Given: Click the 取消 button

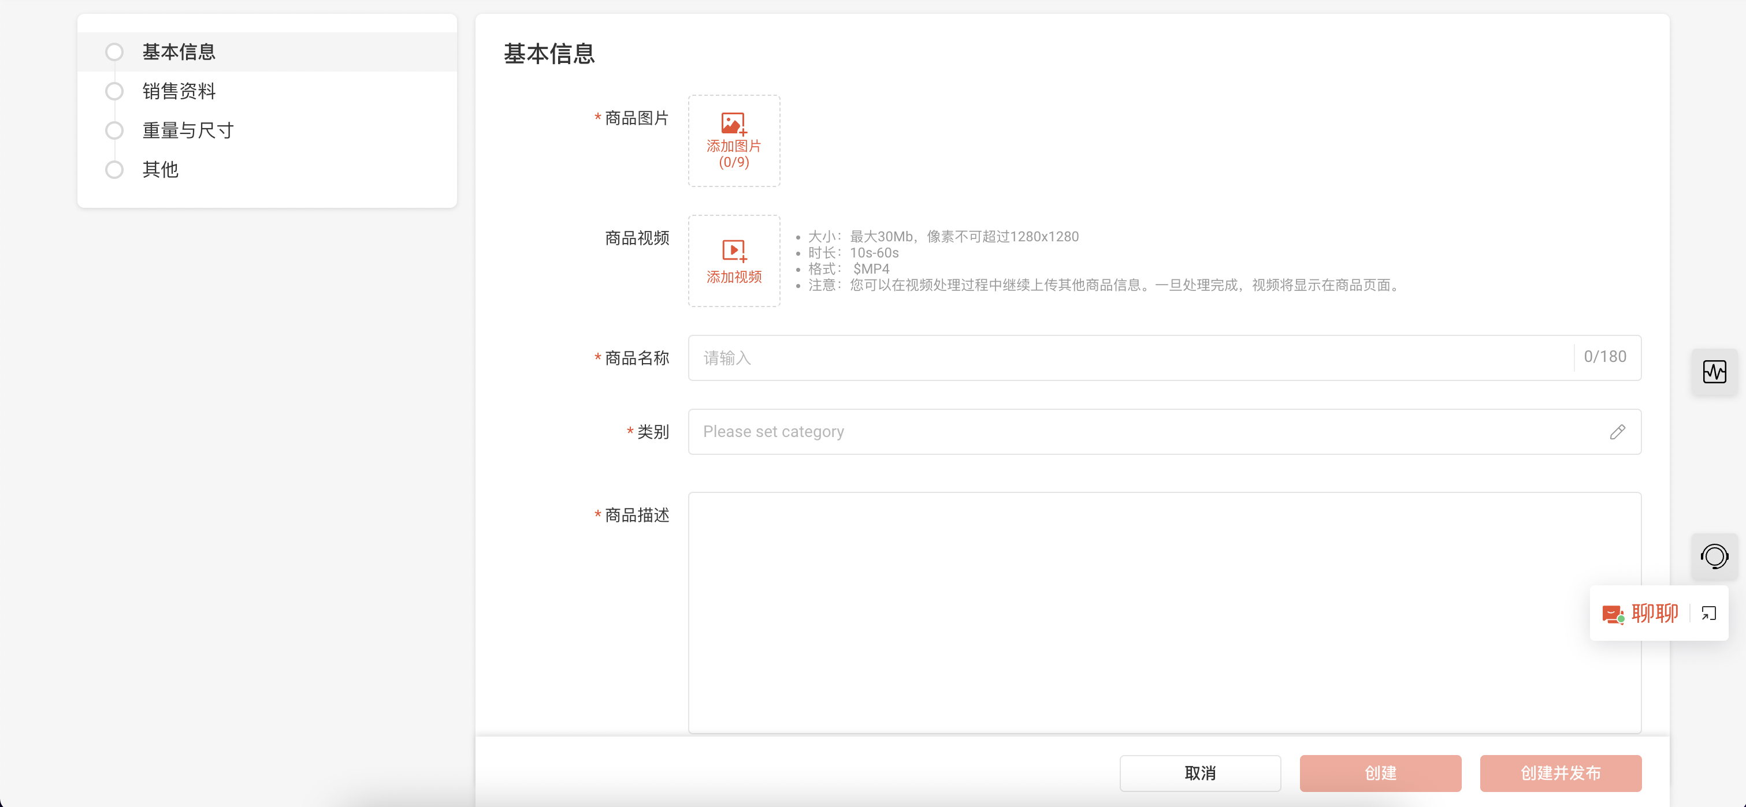Looking at the screenshot, I should pyautogui.click(x=1199, y=773).
